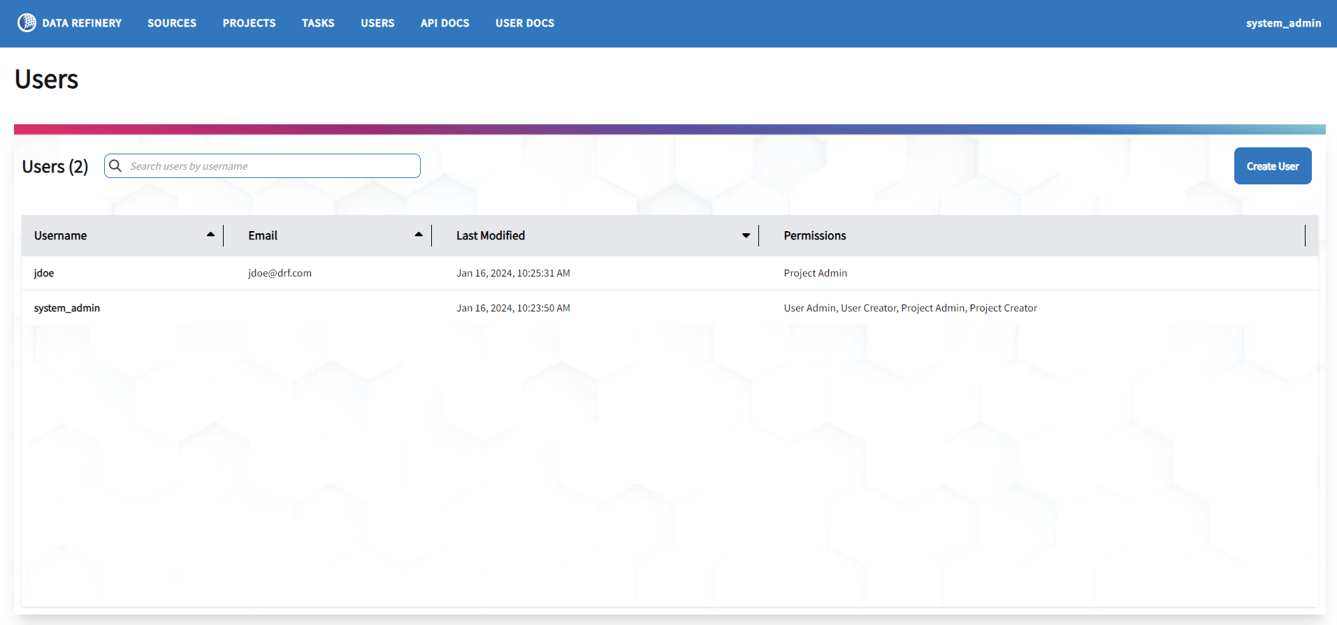Select Users in the navigation bar

[x=377, y=23]
